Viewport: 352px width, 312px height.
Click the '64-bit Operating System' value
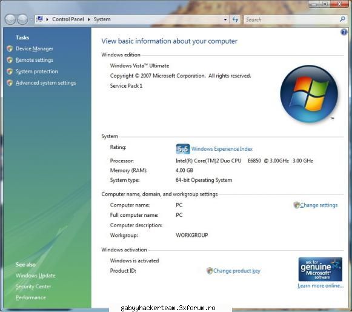(x=204, y=180)
